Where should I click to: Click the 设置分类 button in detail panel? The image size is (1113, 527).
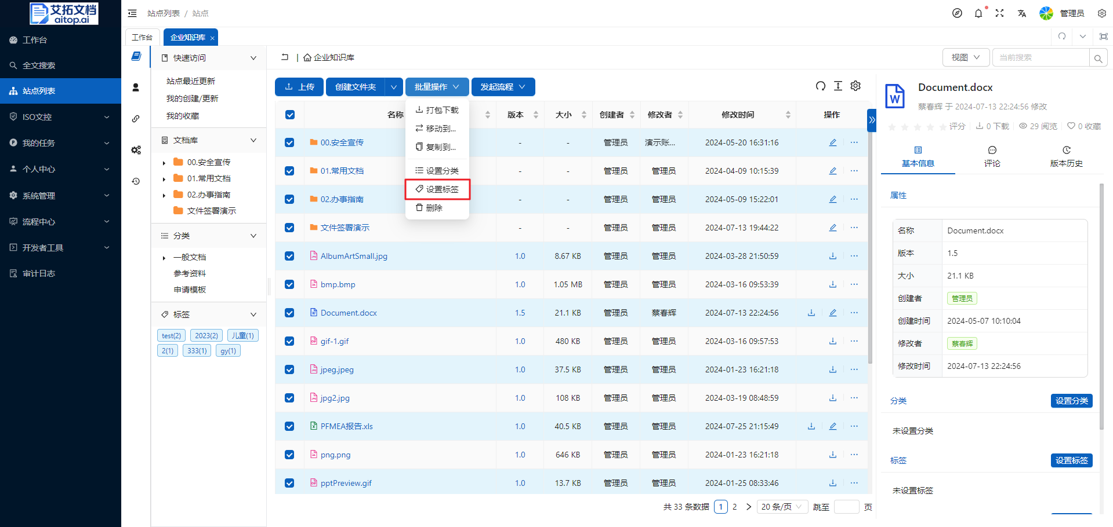pyautogui.click(x=1071, y=401)
